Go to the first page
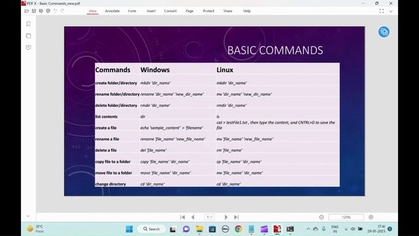This screenshot has height=236, width=419. point(183,217)
